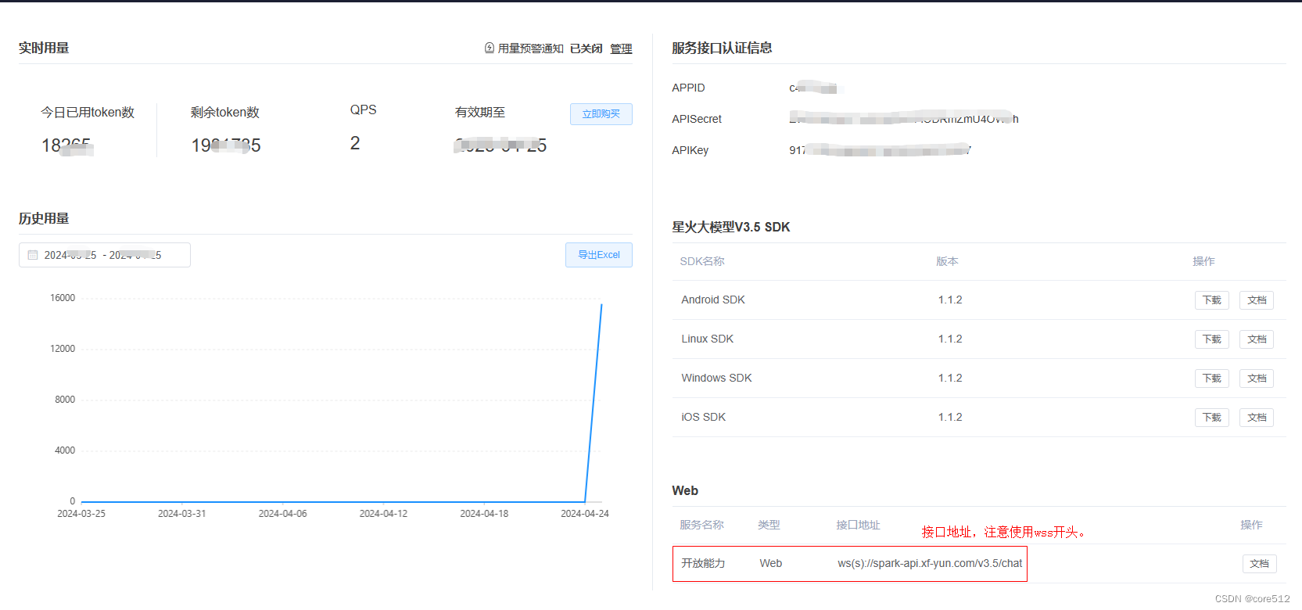Open documentation for Windows SDK
The image size is (1302, 610).
(1257, 379)
